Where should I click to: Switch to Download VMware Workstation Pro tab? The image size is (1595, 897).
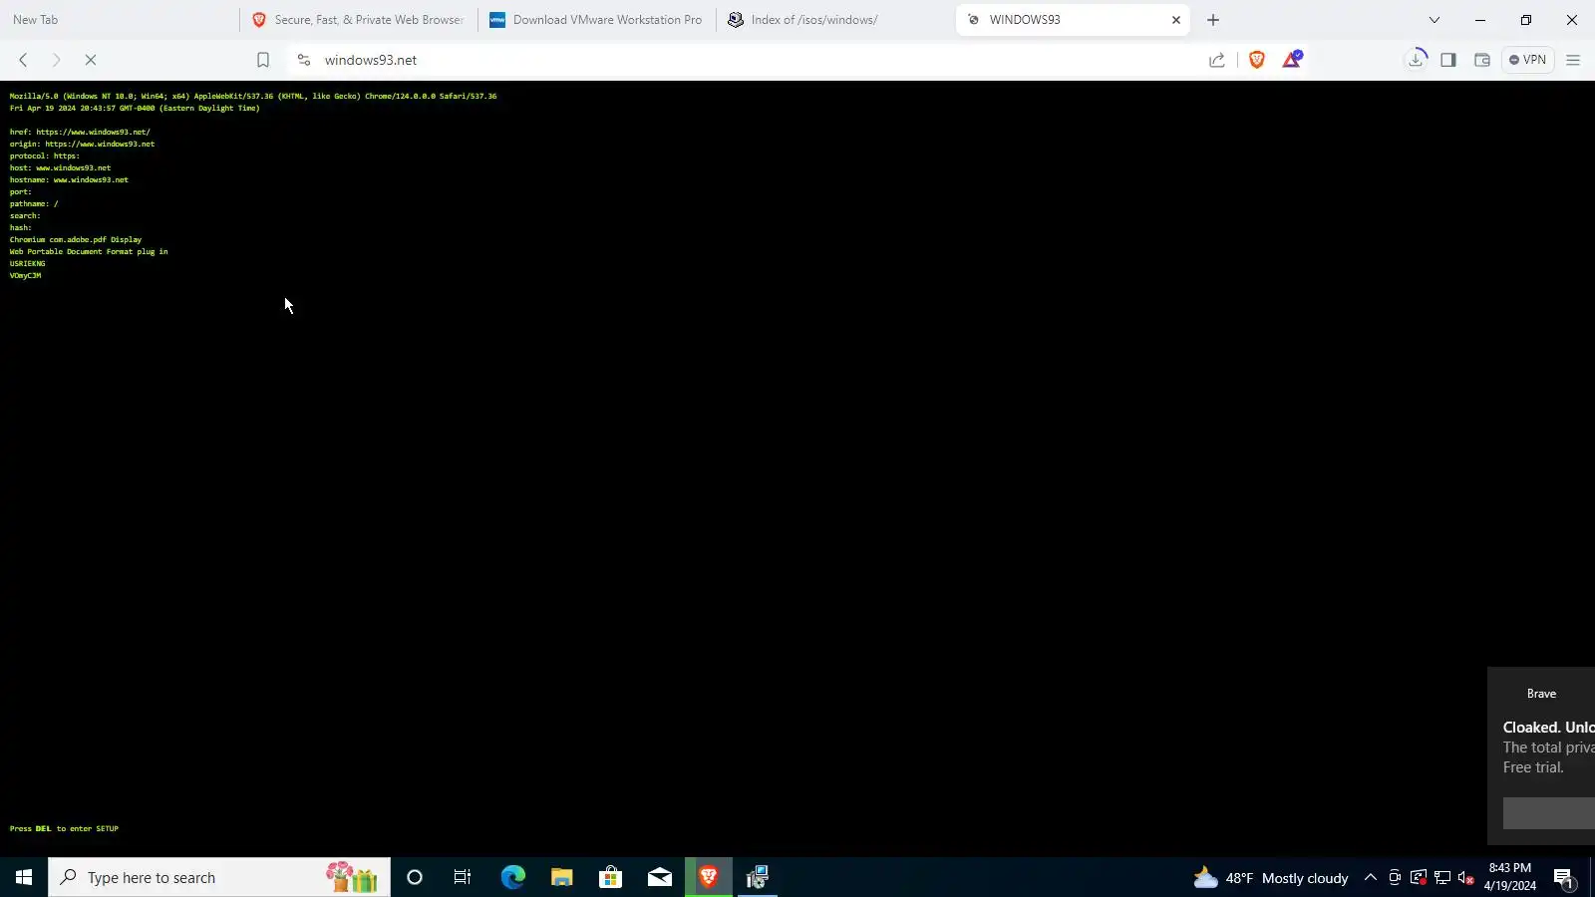(596, 20)
